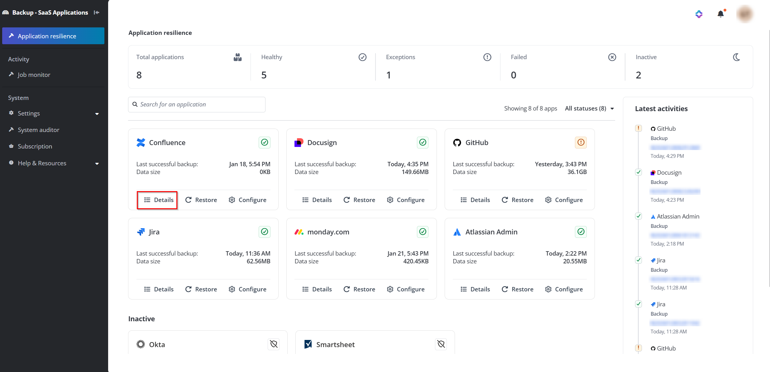Click the Healthy checkmark summary icon
Screen dimensions: 770x372
pos(362,57)
